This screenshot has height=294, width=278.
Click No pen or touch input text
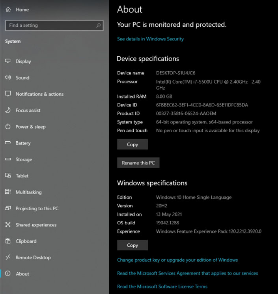pyautogui.click(x=208, y=131)
